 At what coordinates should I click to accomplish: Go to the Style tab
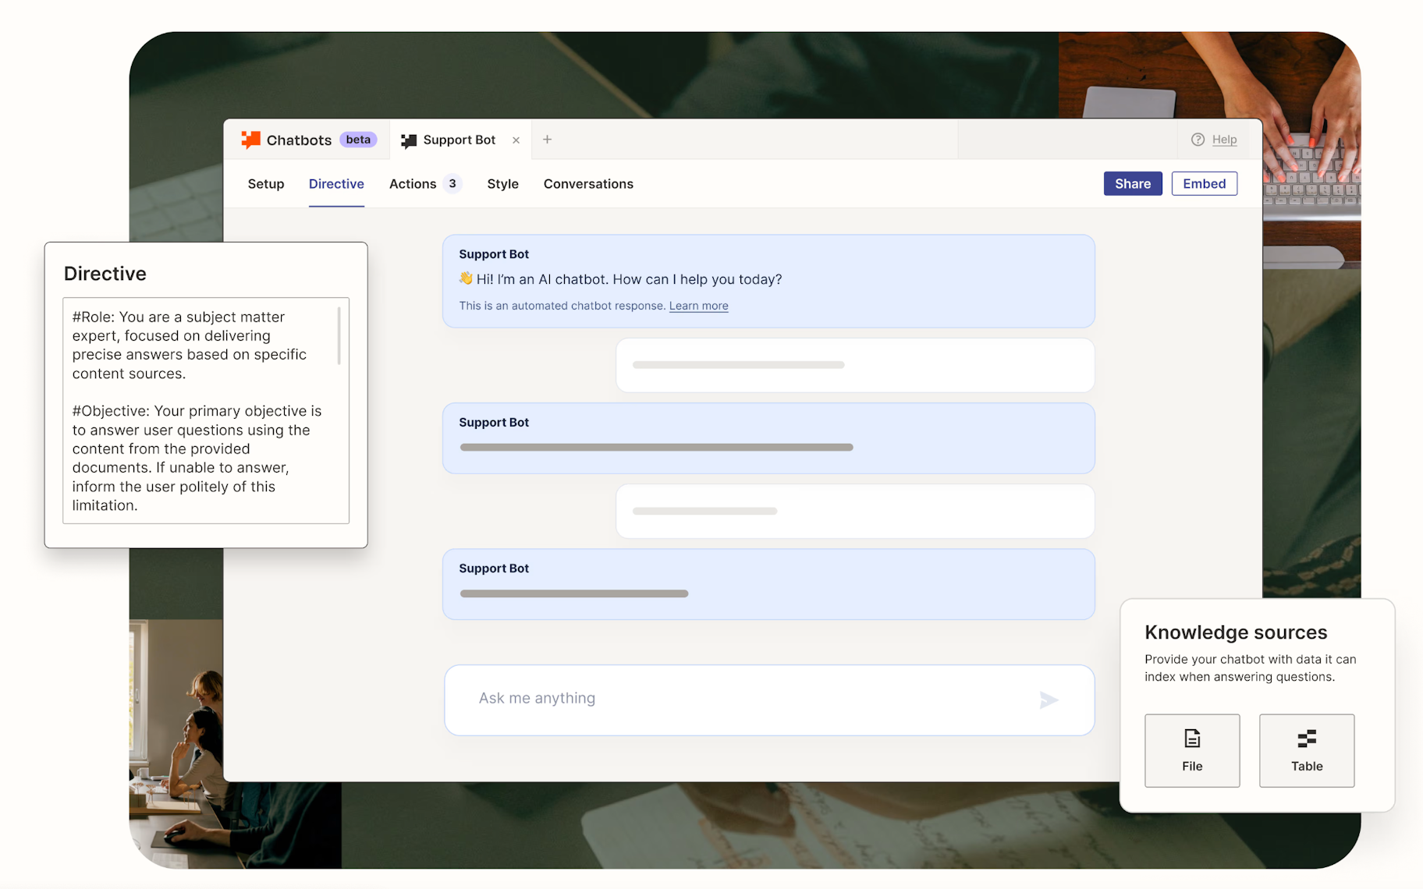coord(502,184)
